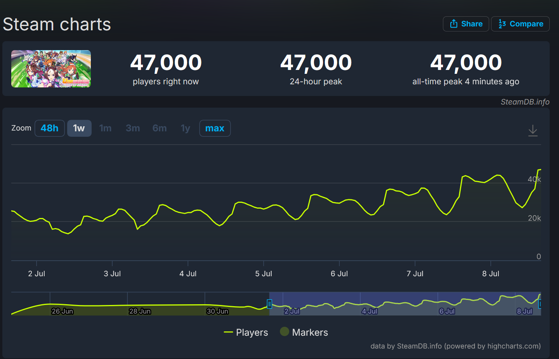Viewport: 559px width, 359px height.
Task: Open the Compare button
Action: (520, 24)
